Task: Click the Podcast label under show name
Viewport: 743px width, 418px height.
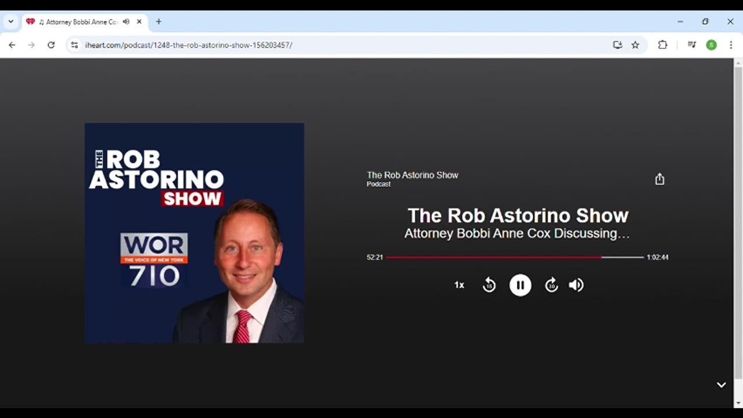Action: [378, 184]
